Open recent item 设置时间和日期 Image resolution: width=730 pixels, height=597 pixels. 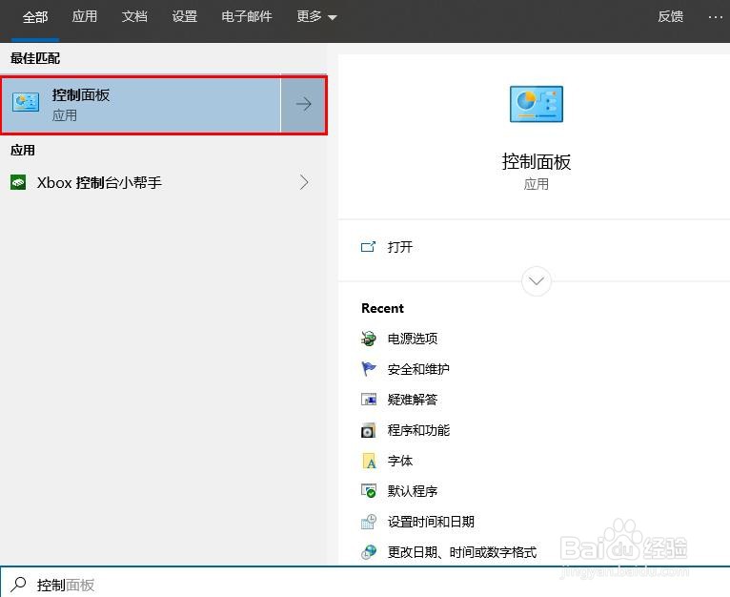point(431,522)
